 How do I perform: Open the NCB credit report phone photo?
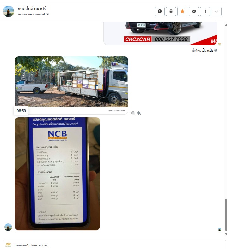click(57, 174)
